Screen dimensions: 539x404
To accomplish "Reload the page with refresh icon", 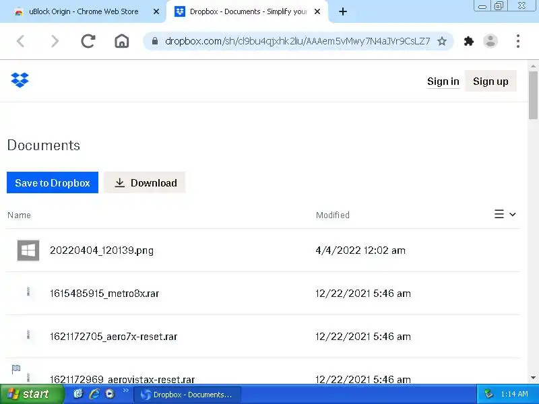I will 88,41.
